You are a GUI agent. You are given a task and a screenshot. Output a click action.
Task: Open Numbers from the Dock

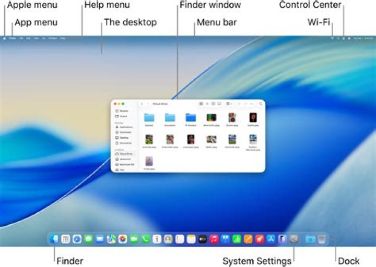click(237, 239)
